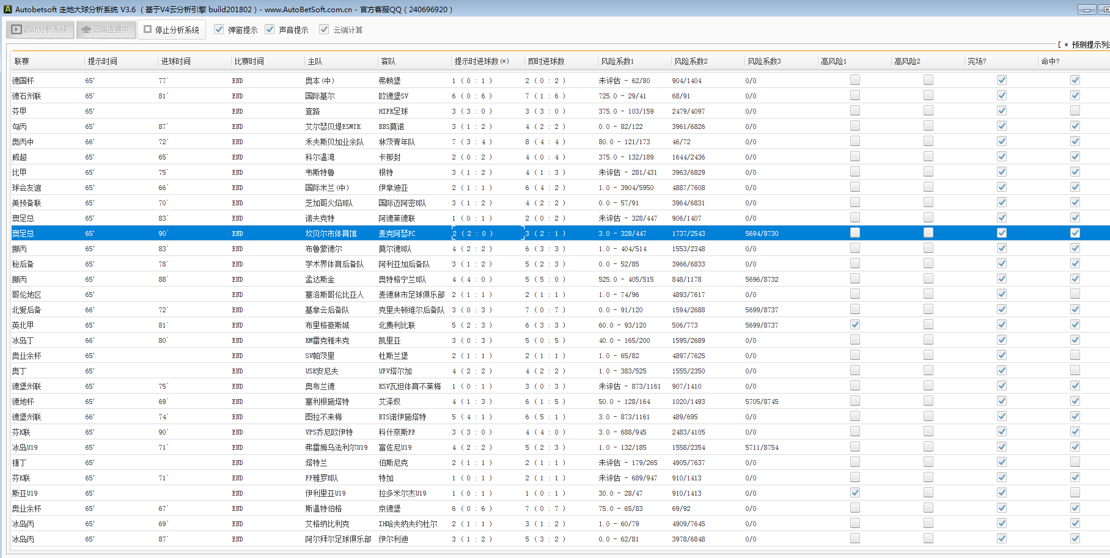Screen dimensions: 1110x558
Task: Disable the 声音提示 checkbox
Action: (x=270, y=29)
